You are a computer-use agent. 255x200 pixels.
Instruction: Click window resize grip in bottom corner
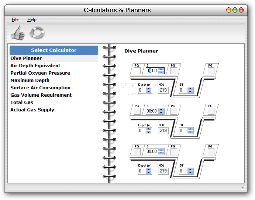[x=242, y=187]
